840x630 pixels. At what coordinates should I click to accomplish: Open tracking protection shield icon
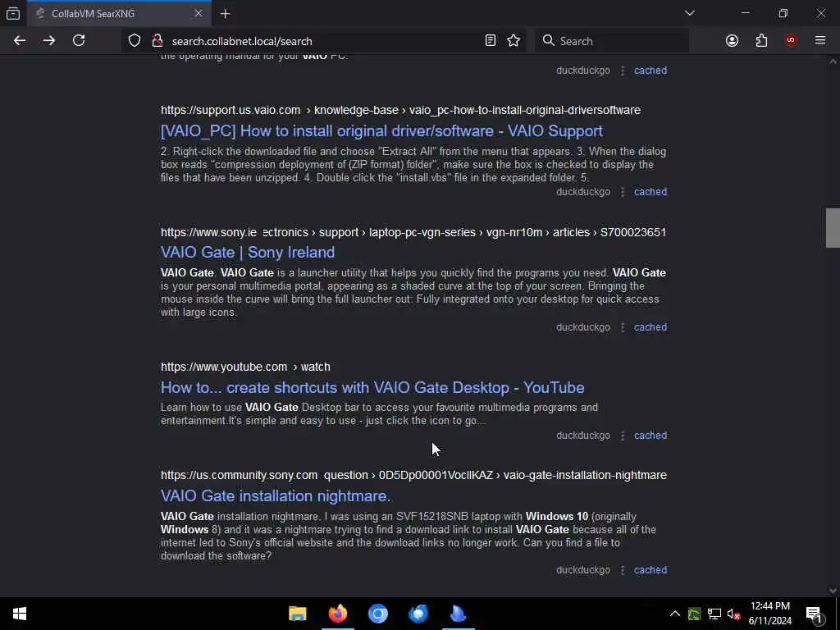tap(135, 41)
